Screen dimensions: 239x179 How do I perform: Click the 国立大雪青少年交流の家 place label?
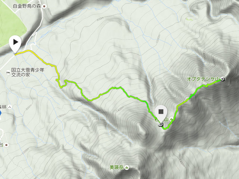[28, 72]
